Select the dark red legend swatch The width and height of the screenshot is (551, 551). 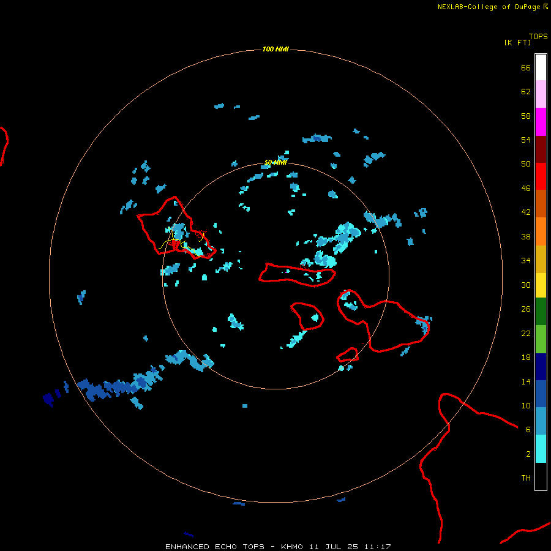click(541, 149)
